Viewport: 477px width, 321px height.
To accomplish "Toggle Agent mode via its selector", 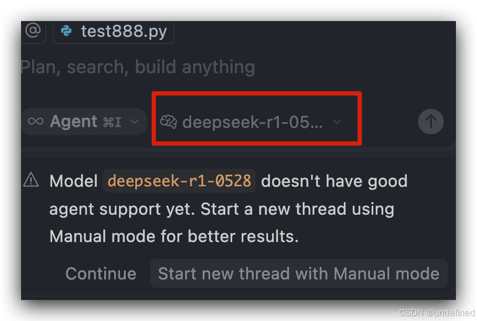I will pos(83,121).
